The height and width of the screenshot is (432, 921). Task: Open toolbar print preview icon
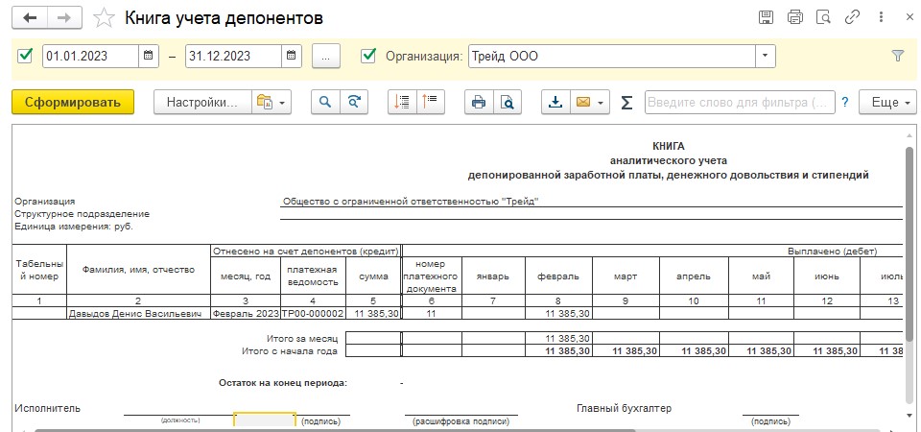coord(508,102)
